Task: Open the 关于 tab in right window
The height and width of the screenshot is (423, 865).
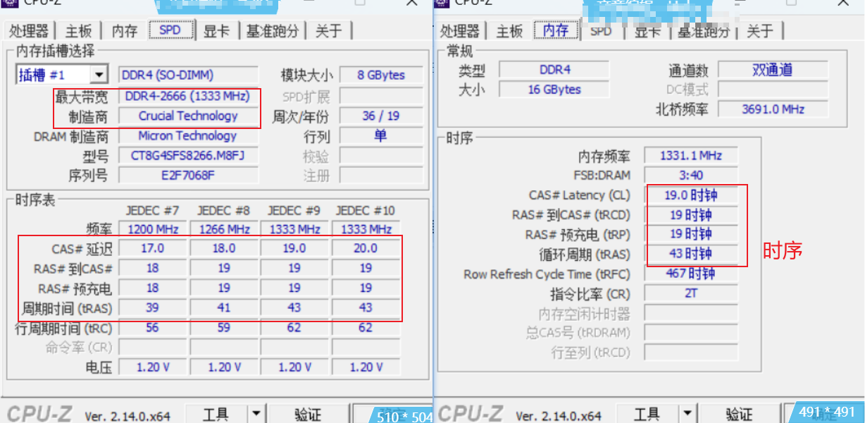Action: point(760,31)
